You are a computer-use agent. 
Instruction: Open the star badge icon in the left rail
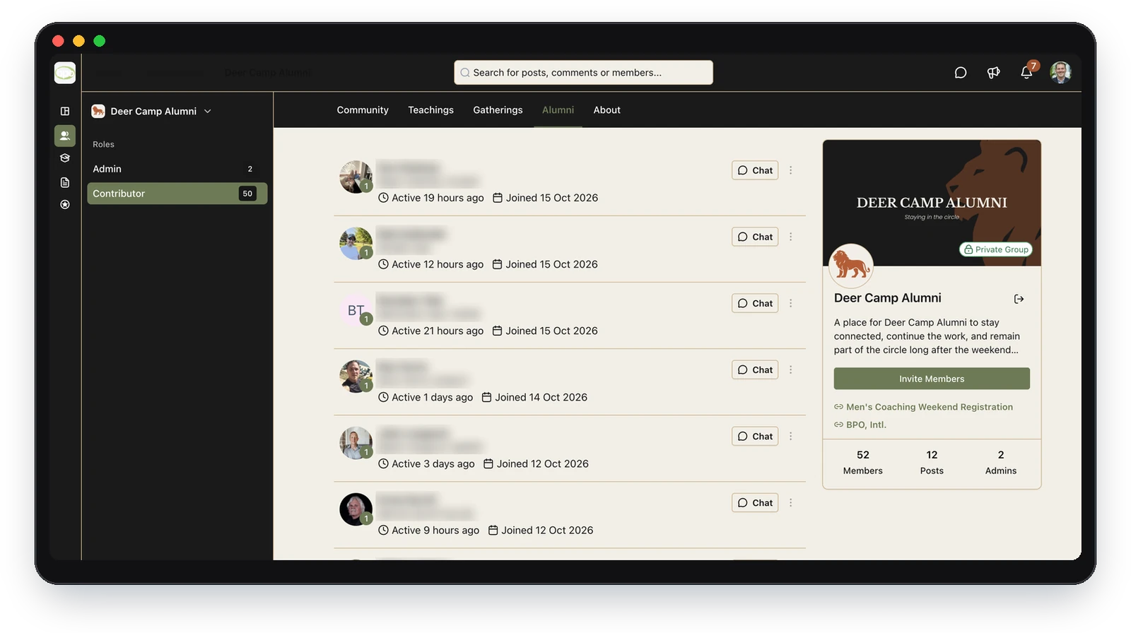tap(65, 205)
